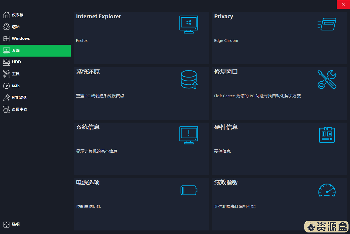Select the 系统 sidebar item

35,50
